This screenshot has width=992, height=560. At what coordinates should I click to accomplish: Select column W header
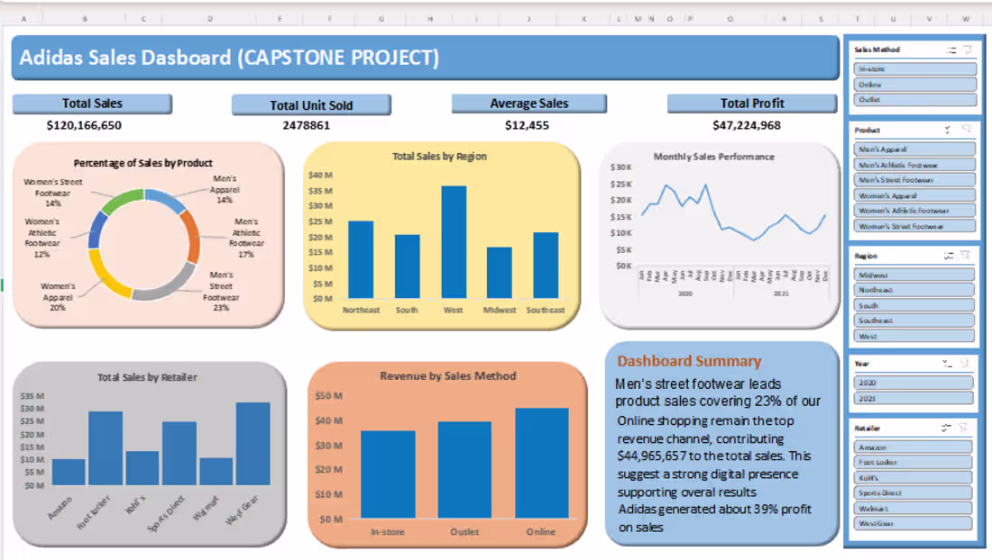coord(966,19)
